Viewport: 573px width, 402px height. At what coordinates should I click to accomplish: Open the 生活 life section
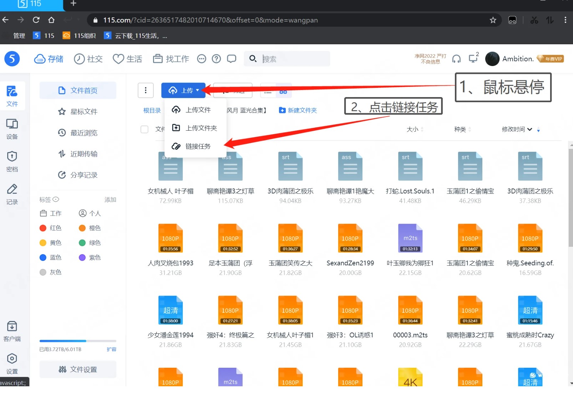(x=127, y=59)
